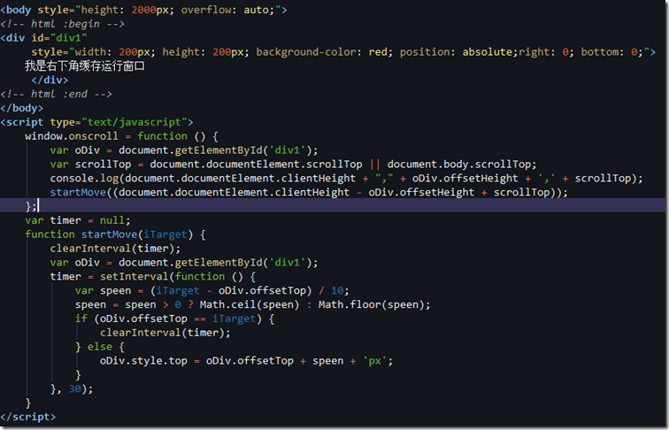Click the setInterval(function () line

tap(153, 276)
